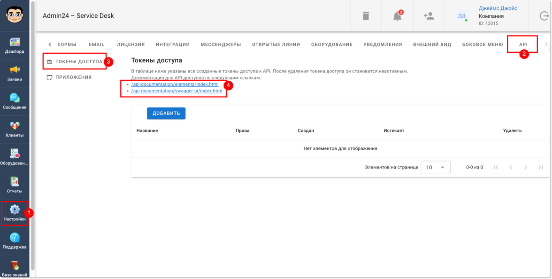The height and width of the screenshot is (279, 552).
Task: Click the add user icon
Action: click(429, 16)
